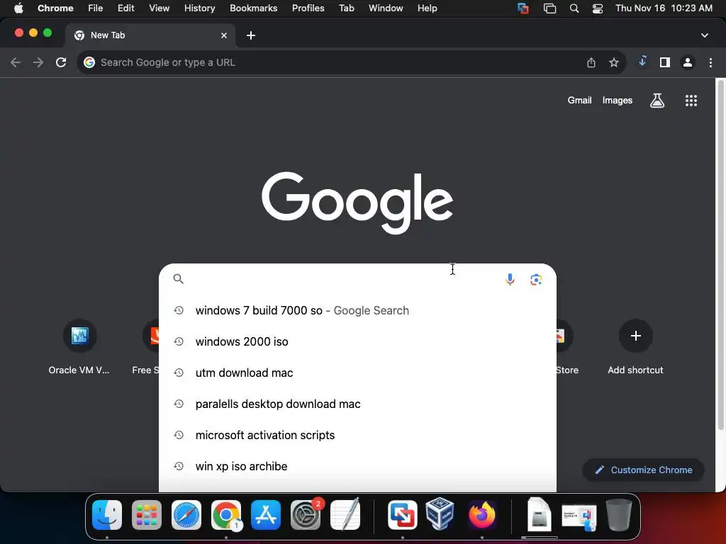Expand the tab search chevron
The width and height of the screenshot is (726, 544).
click(704, 35)
